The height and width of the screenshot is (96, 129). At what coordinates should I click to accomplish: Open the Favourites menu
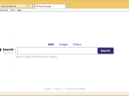click(x=4, y=10)
